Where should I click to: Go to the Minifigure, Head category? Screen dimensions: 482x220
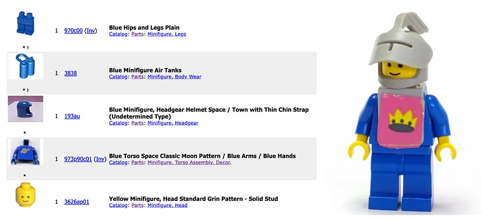pos(167,205)
